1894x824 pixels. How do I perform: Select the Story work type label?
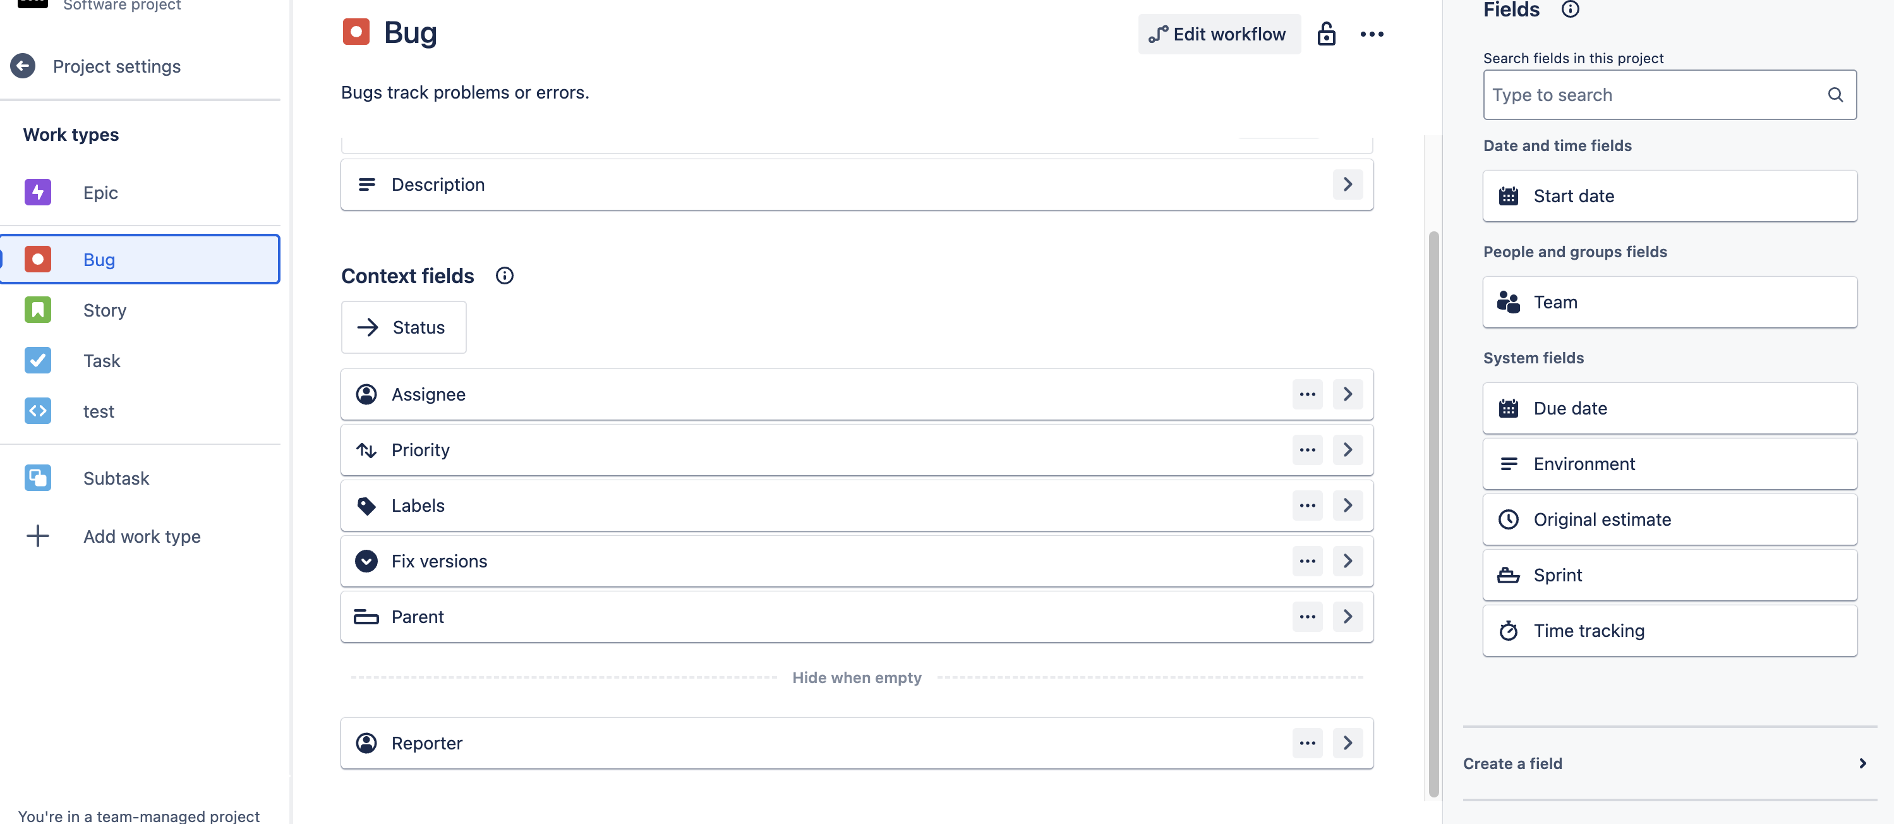coord(104,310)
